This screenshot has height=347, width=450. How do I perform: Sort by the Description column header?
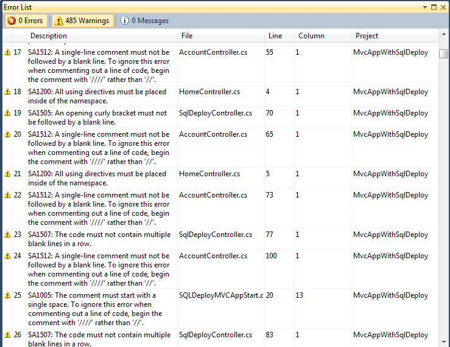49,36
